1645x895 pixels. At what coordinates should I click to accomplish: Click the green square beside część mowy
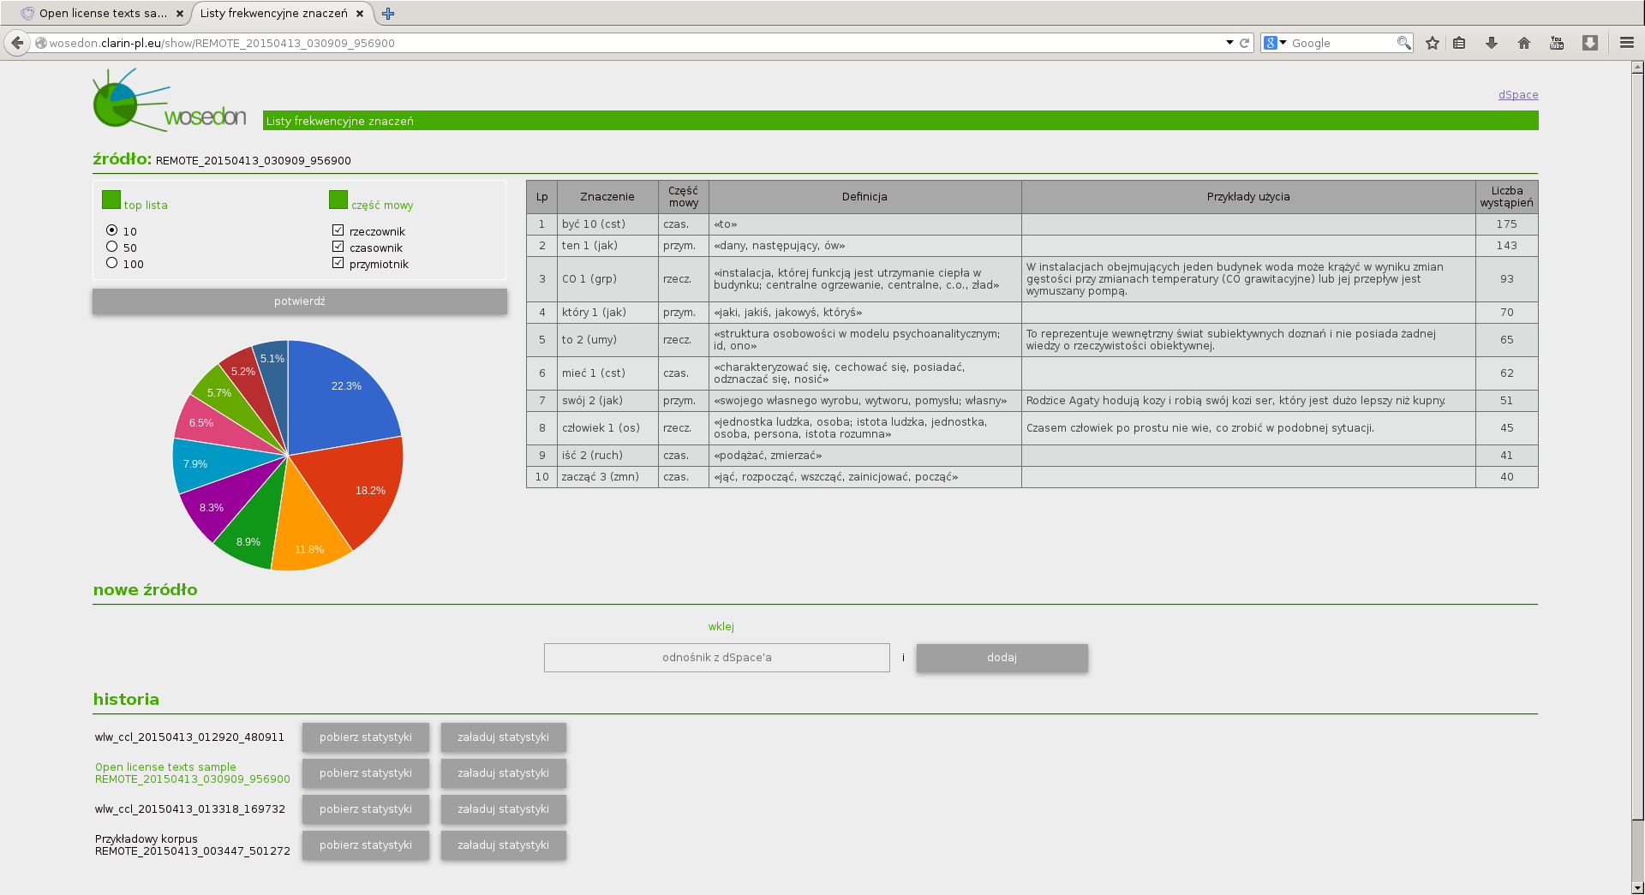pyautogui.click(x=338, y=200)
